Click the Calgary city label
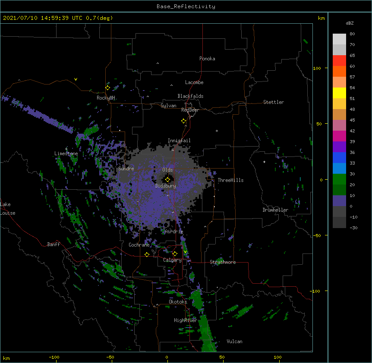Viewport: 372px width, 363px height. [x=172, y=260]
